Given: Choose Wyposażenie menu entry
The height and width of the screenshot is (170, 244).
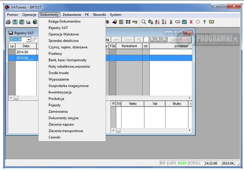Looking at the screenshot, I should point(72,79).
